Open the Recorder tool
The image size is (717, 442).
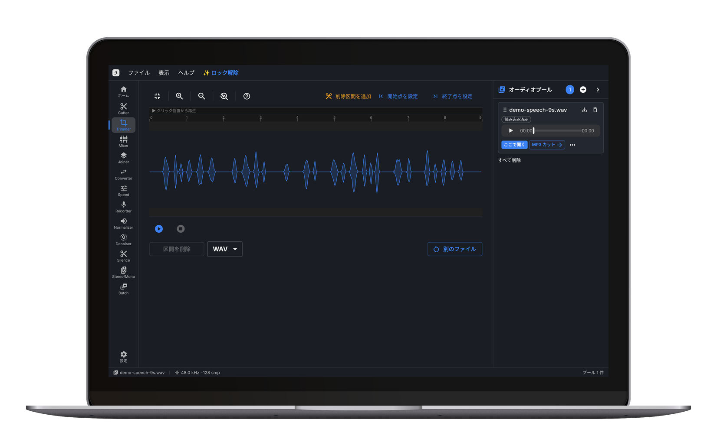[x=123, y=207]
